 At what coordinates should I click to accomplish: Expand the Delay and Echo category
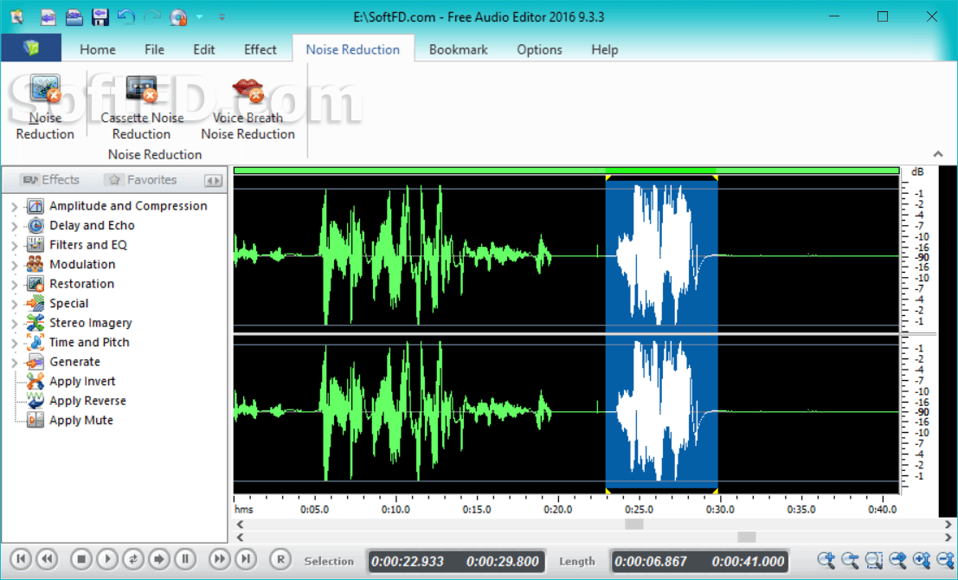point(15,227)
